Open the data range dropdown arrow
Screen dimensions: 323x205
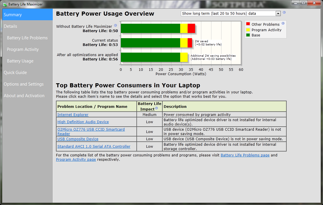coord(278,14)
